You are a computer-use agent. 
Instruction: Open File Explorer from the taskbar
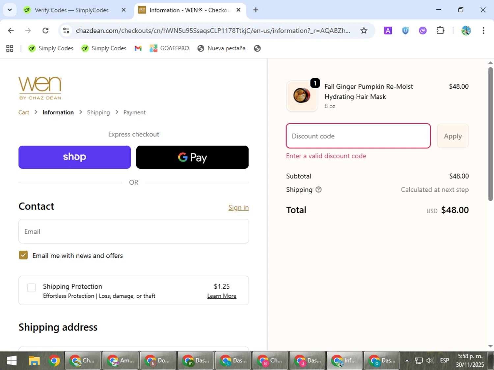click(34, 361)
